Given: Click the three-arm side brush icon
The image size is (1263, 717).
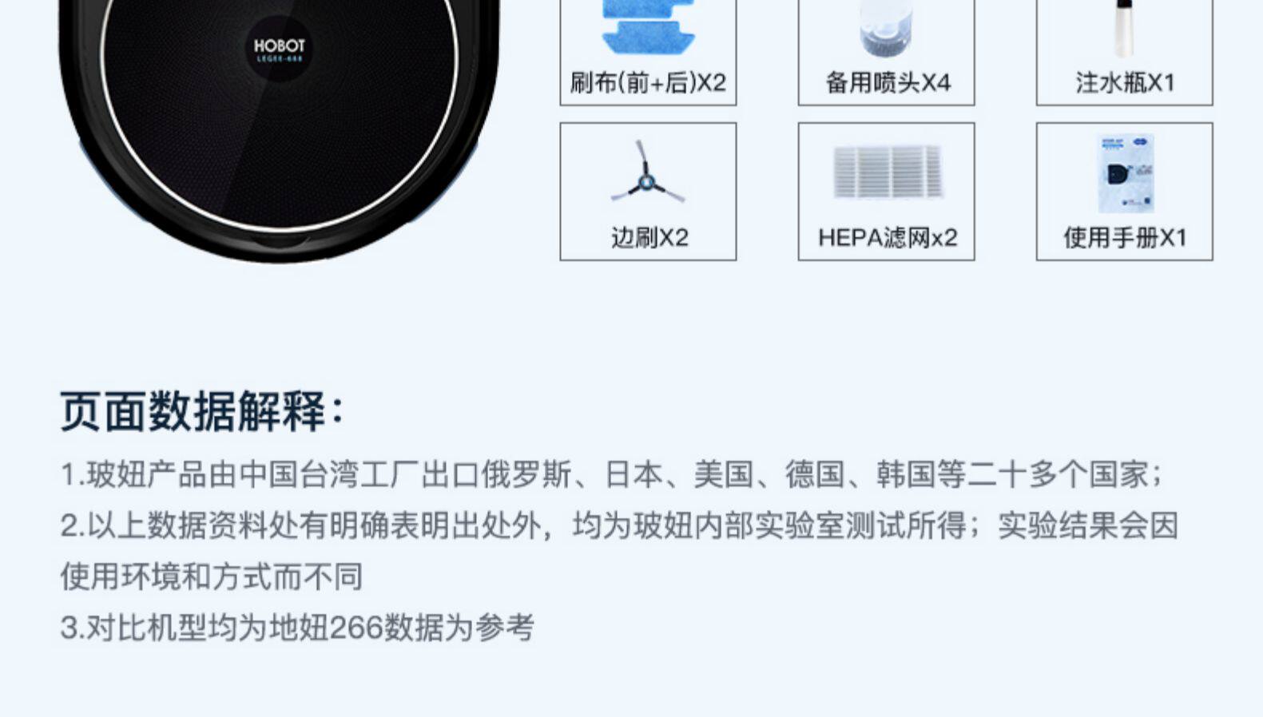Looking at the screenshot, I should point(647,173).
